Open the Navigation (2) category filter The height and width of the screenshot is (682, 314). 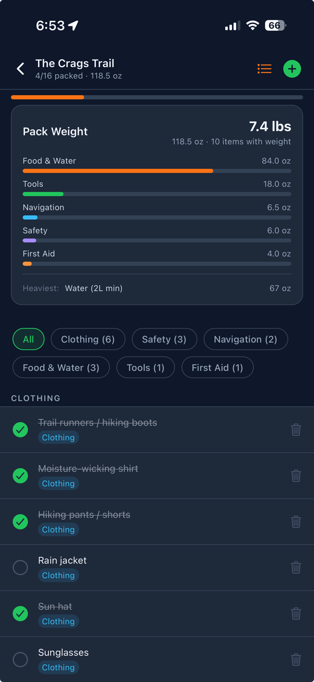[245, 339]
